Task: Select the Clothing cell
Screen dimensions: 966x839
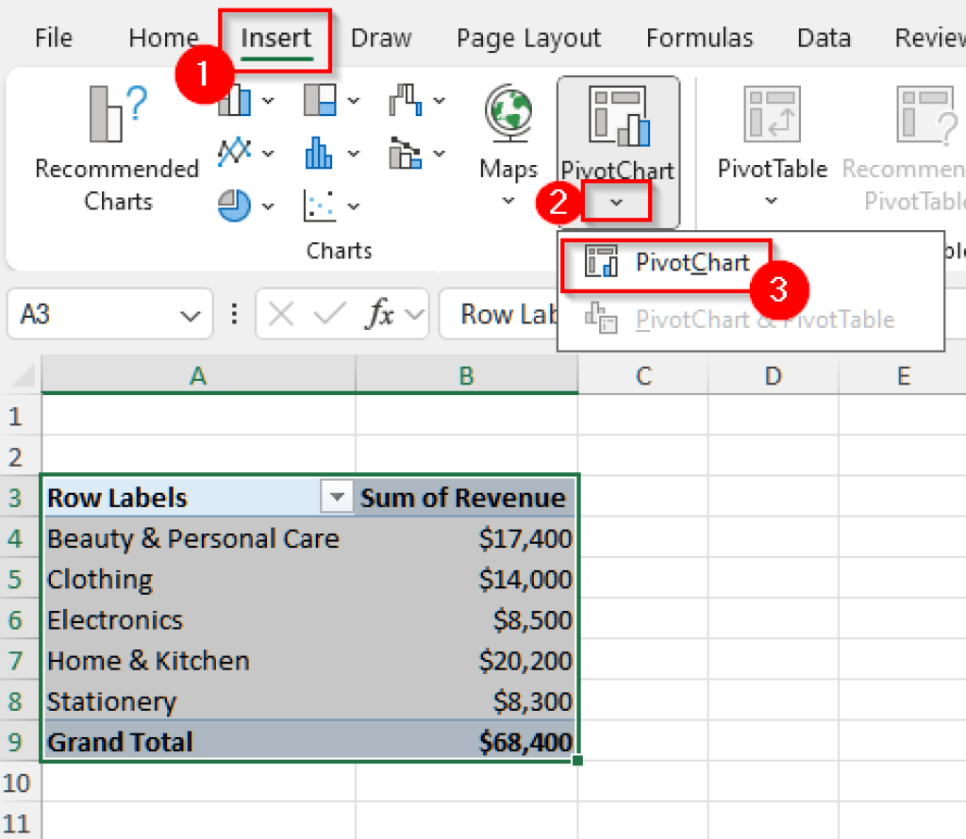Action: (x=198, y=578)
